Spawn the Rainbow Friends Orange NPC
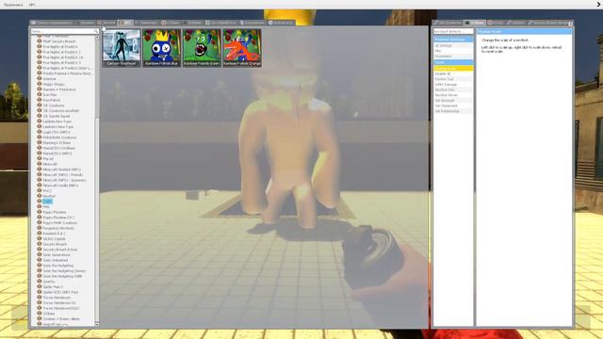 tap(242, 48)
